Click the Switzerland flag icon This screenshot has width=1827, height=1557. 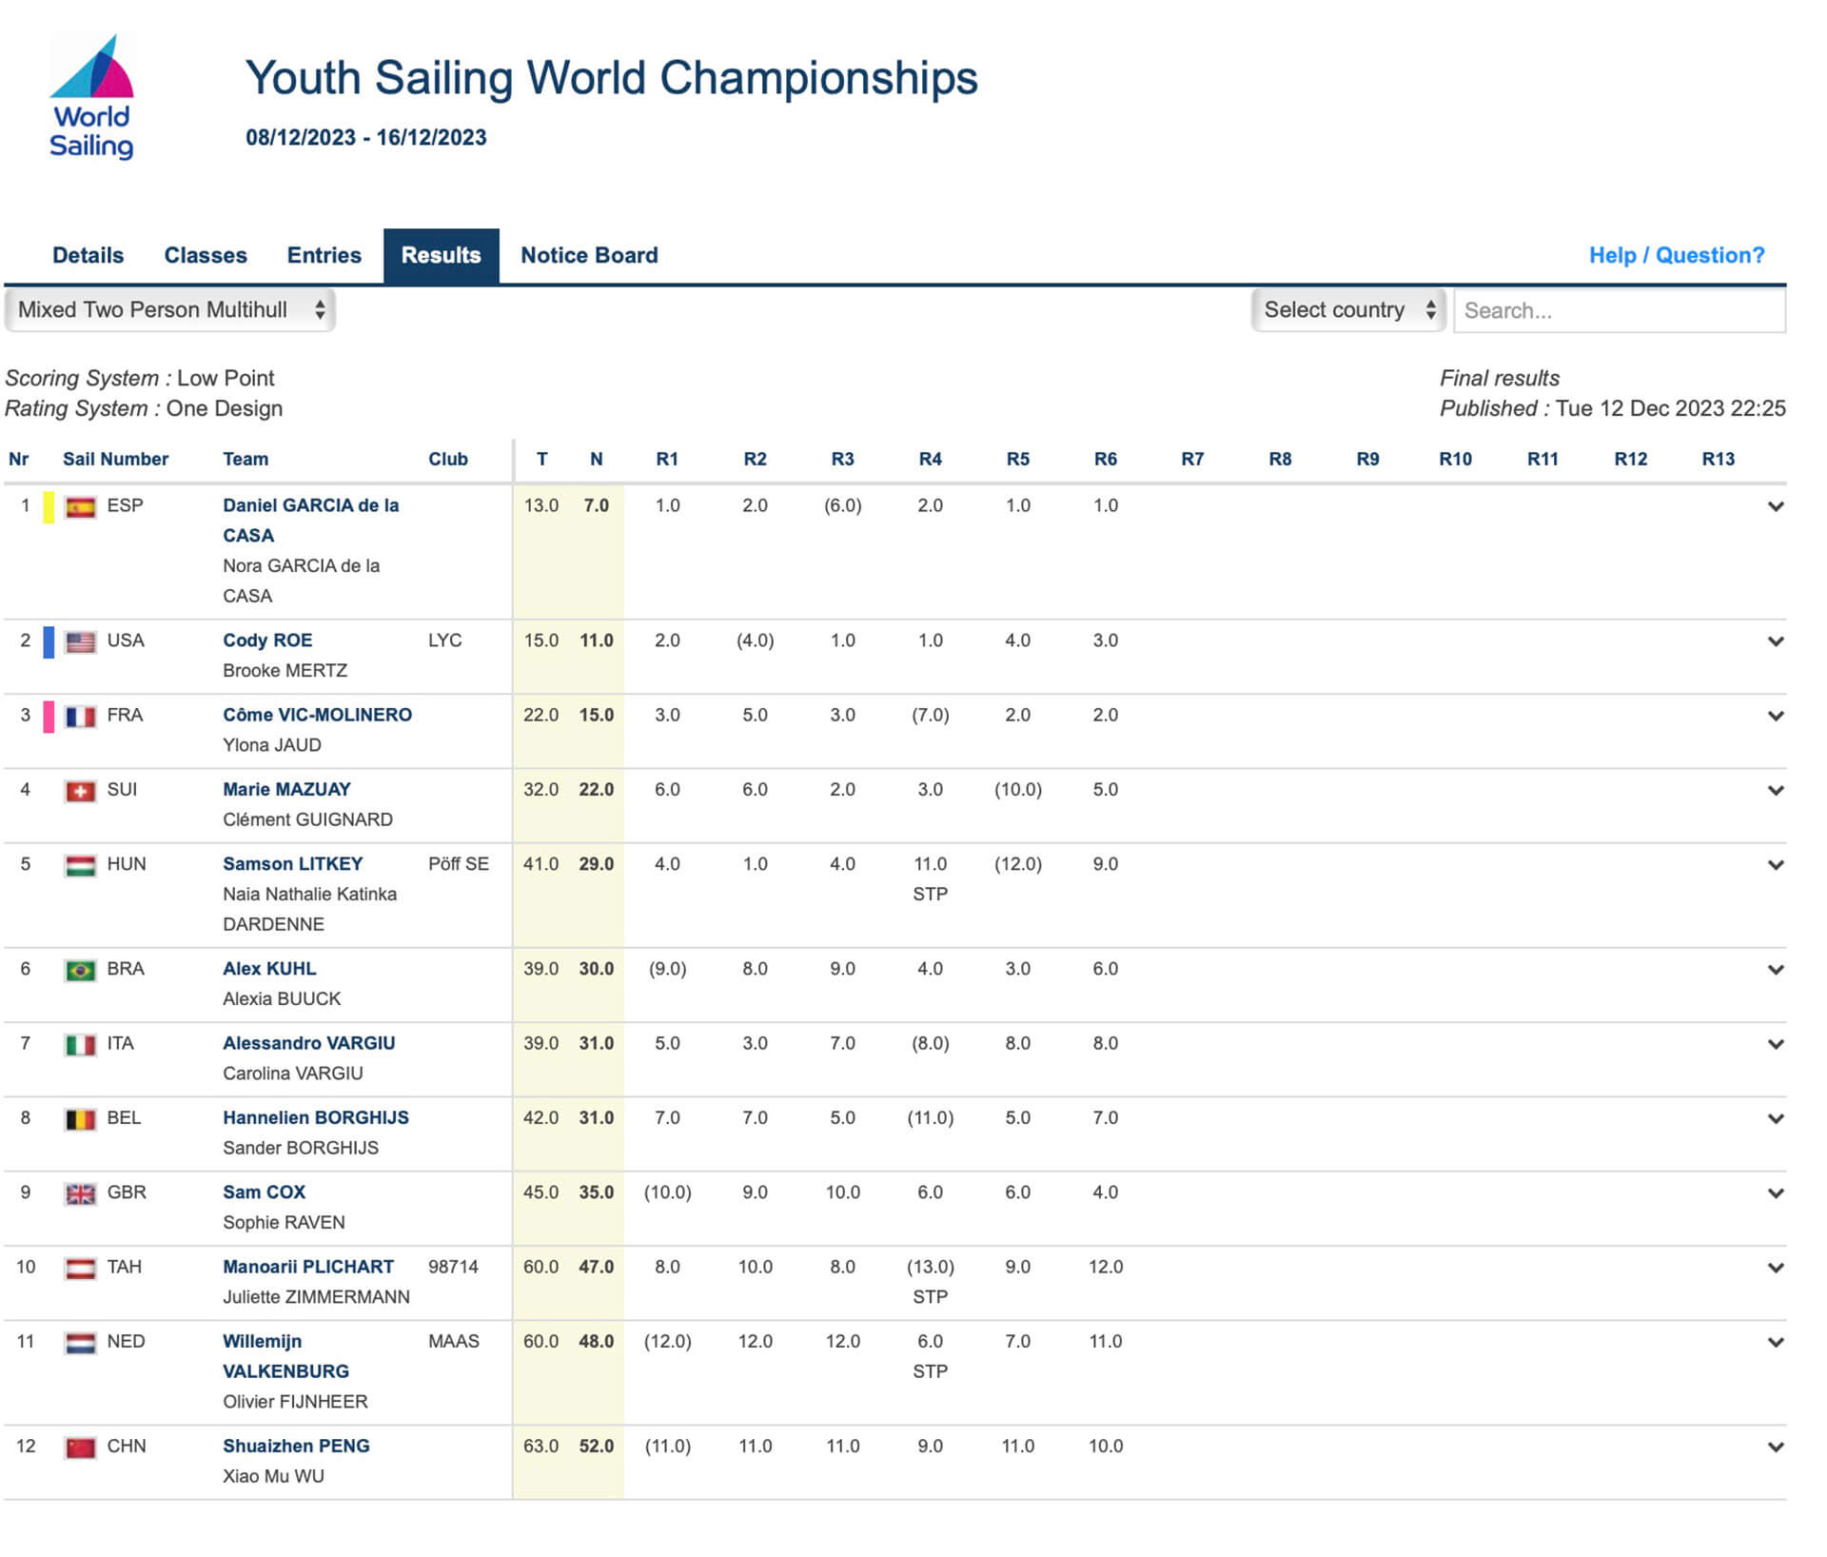click(x=80, y=792)
